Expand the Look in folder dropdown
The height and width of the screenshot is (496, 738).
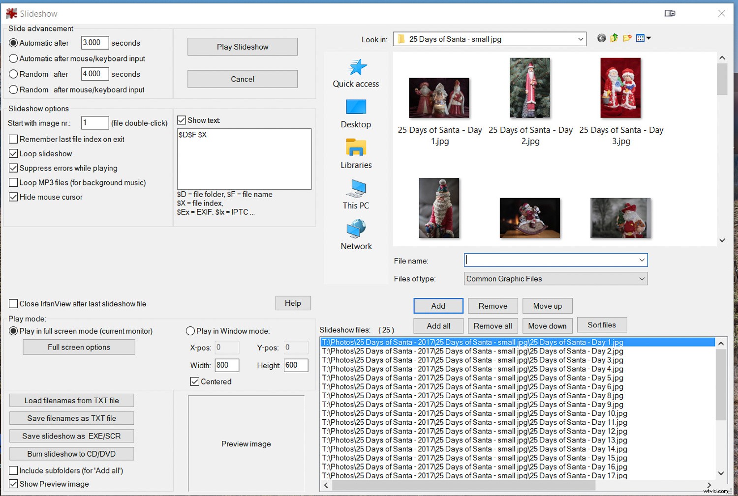[x=581, y=38]
